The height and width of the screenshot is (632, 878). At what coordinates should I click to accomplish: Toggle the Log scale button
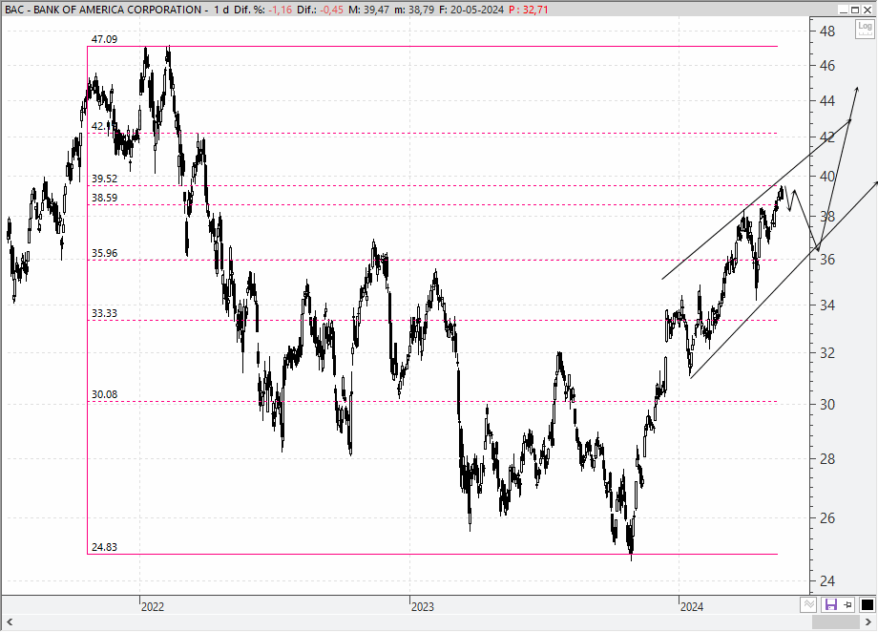click(865, 29)
